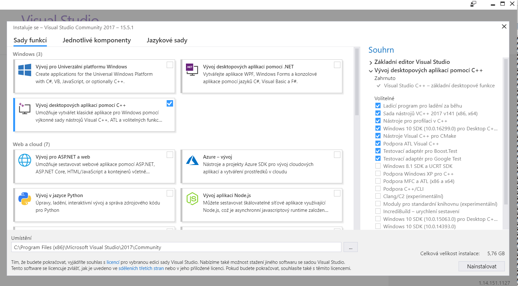Uncheck the C++ desktop development workload checkbox
The width and height of the screenshot is (518, 286).
click(170, 103)
